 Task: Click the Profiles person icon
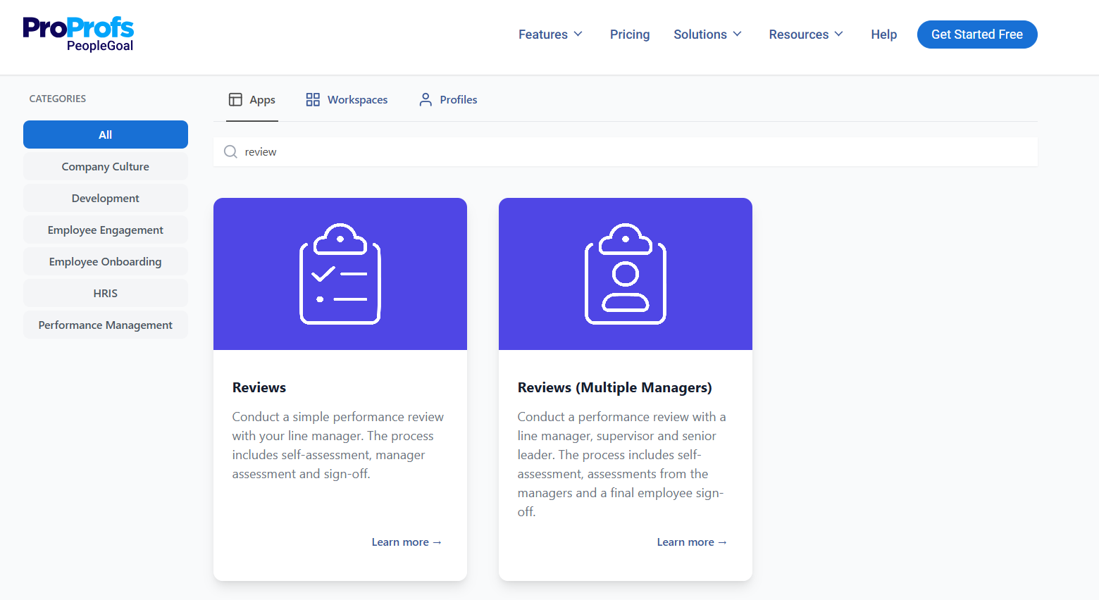(x=426, y=99)
